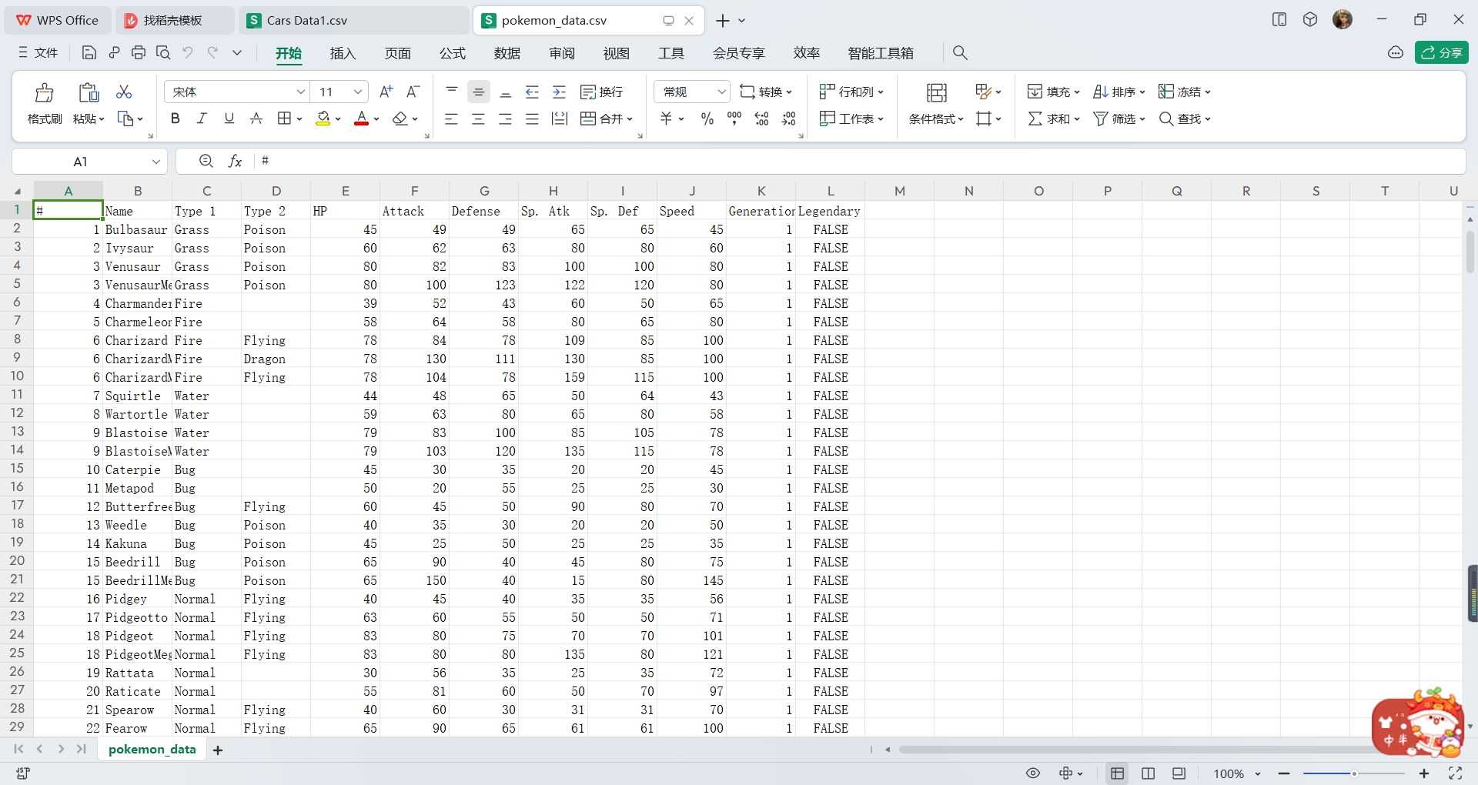This screenshot has height=785, width=1478.
Task: Open the font size dropdown showing 11
Action: click(358, 92)
